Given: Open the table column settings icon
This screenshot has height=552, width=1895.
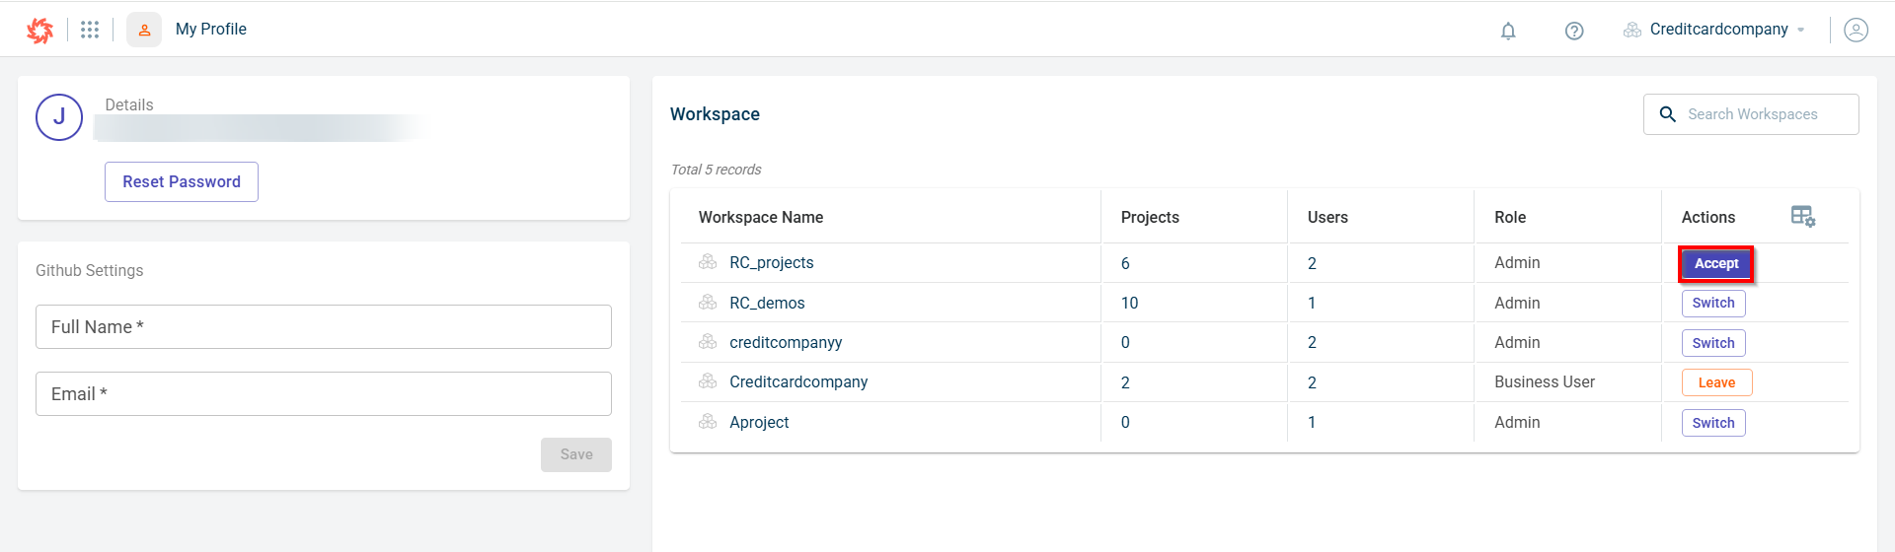Looking at the screenshot, I should point(1802,216).
